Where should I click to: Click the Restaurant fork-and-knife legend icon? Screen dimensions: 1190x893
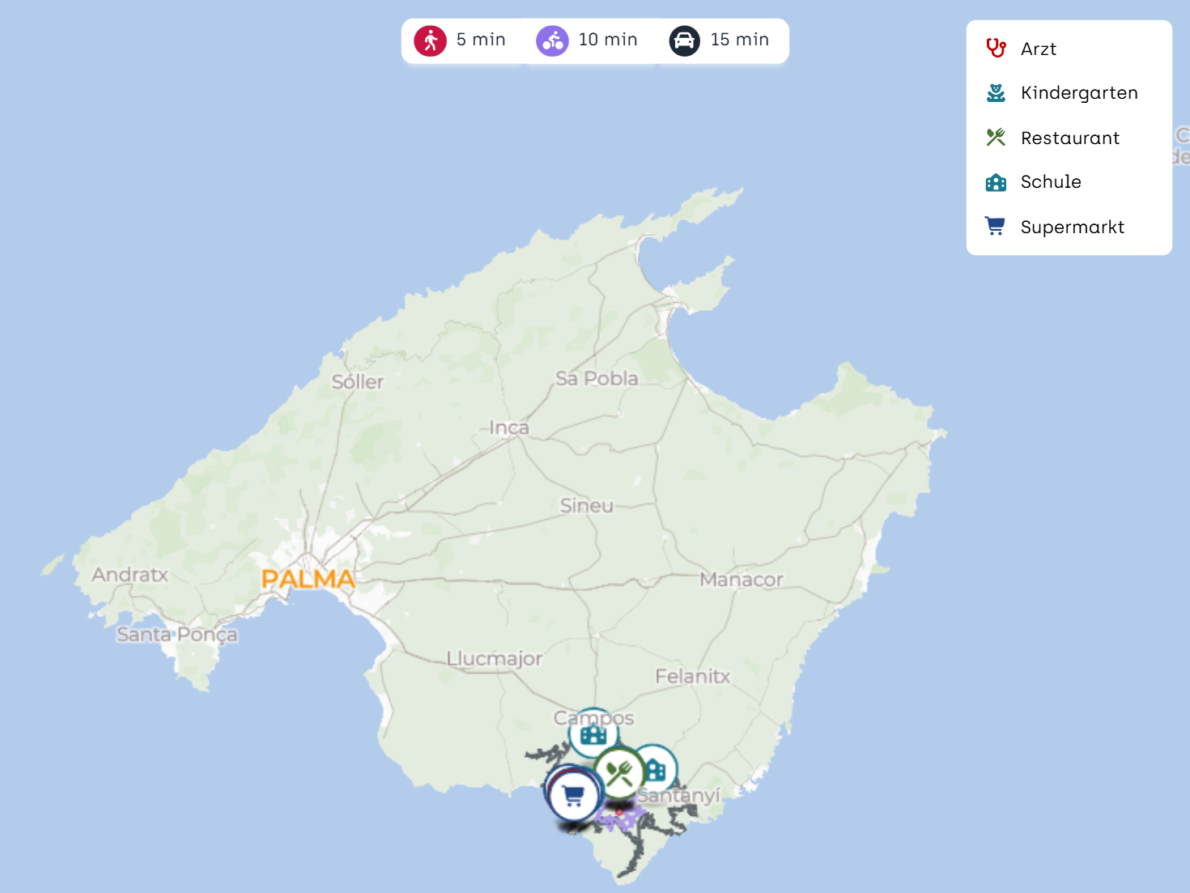(996, 138)
